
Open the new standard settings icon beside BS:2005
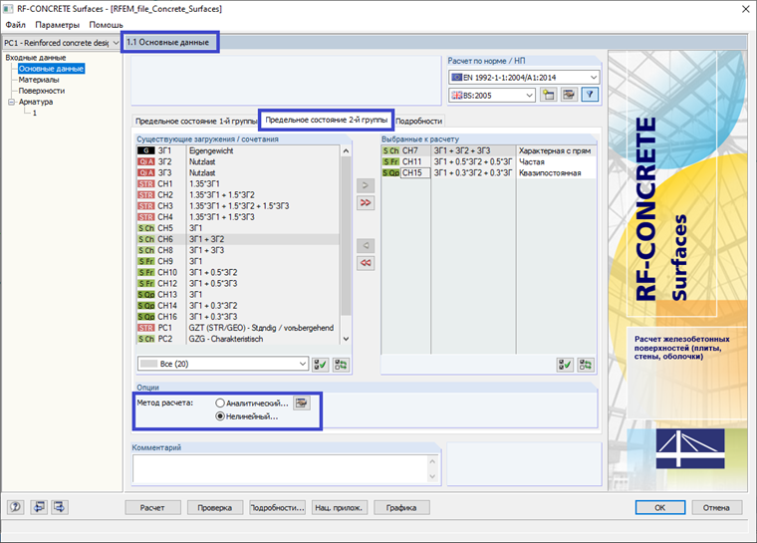coord(549,95)
